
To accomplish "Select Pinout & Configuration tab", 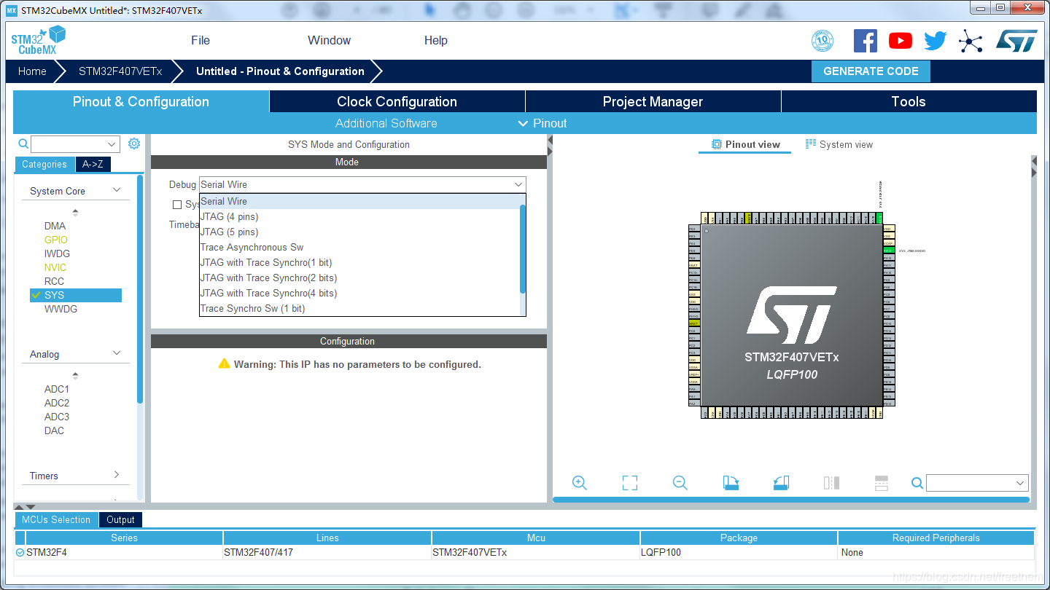I will (x=141, y=102).
